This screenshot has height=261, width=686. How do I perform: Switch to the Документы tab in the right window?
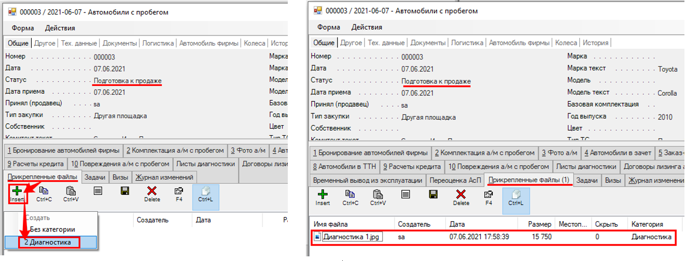click(428, 42)
